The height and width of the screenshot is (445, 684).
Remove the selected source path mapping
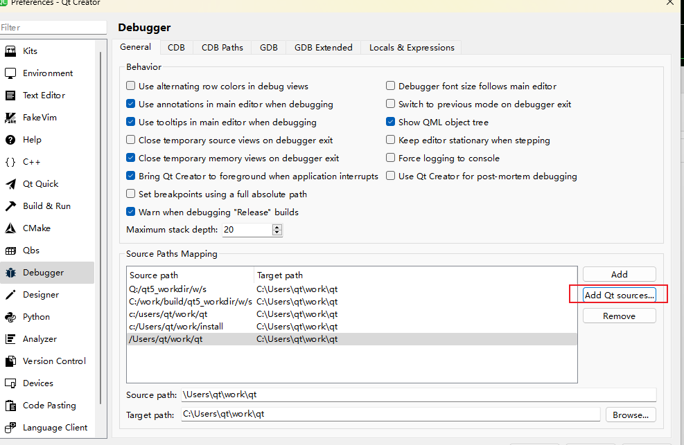point(619,316)
